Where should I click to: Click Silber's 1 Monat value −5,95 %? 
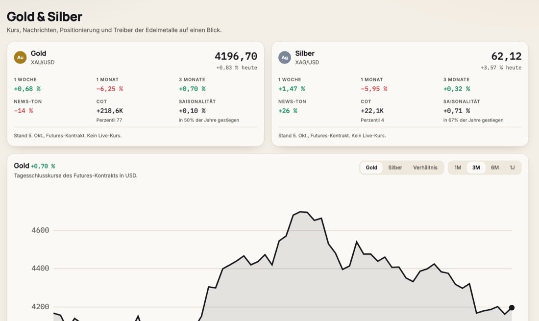(x=374, y=89)
